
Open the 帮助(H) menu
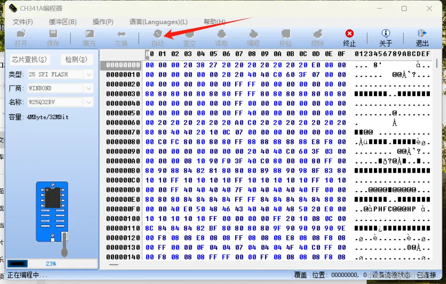pyautogui.click(x=215, y=22)
